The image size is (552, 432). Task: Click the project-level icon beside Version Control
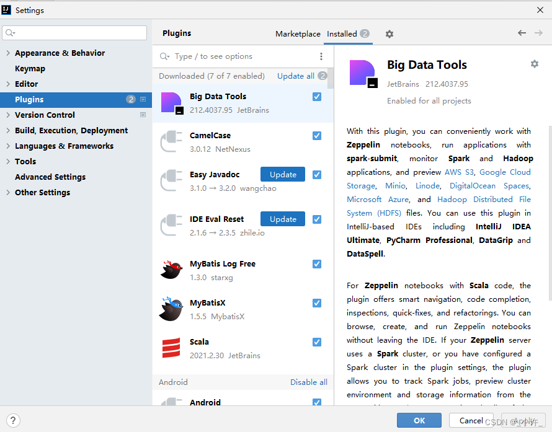point(143,115)
